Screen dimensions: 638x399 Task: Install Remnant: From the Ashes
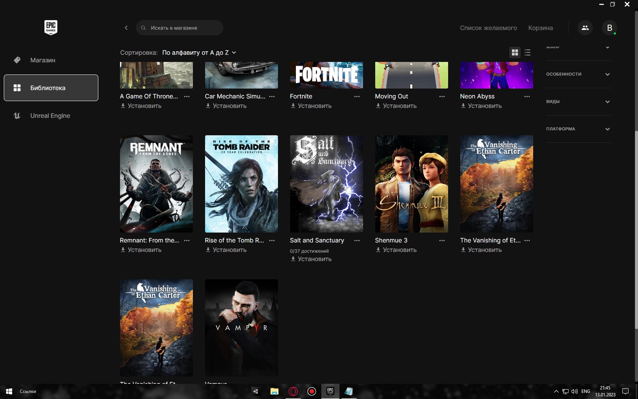point(141,250)
